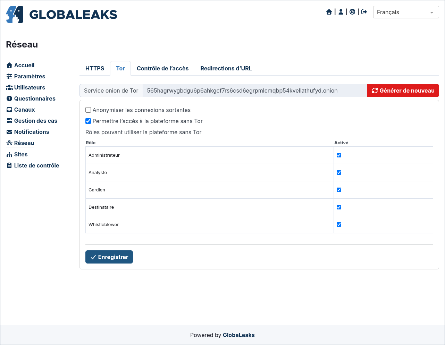Click Générer de nouveau button

click(x=403, y=90)
